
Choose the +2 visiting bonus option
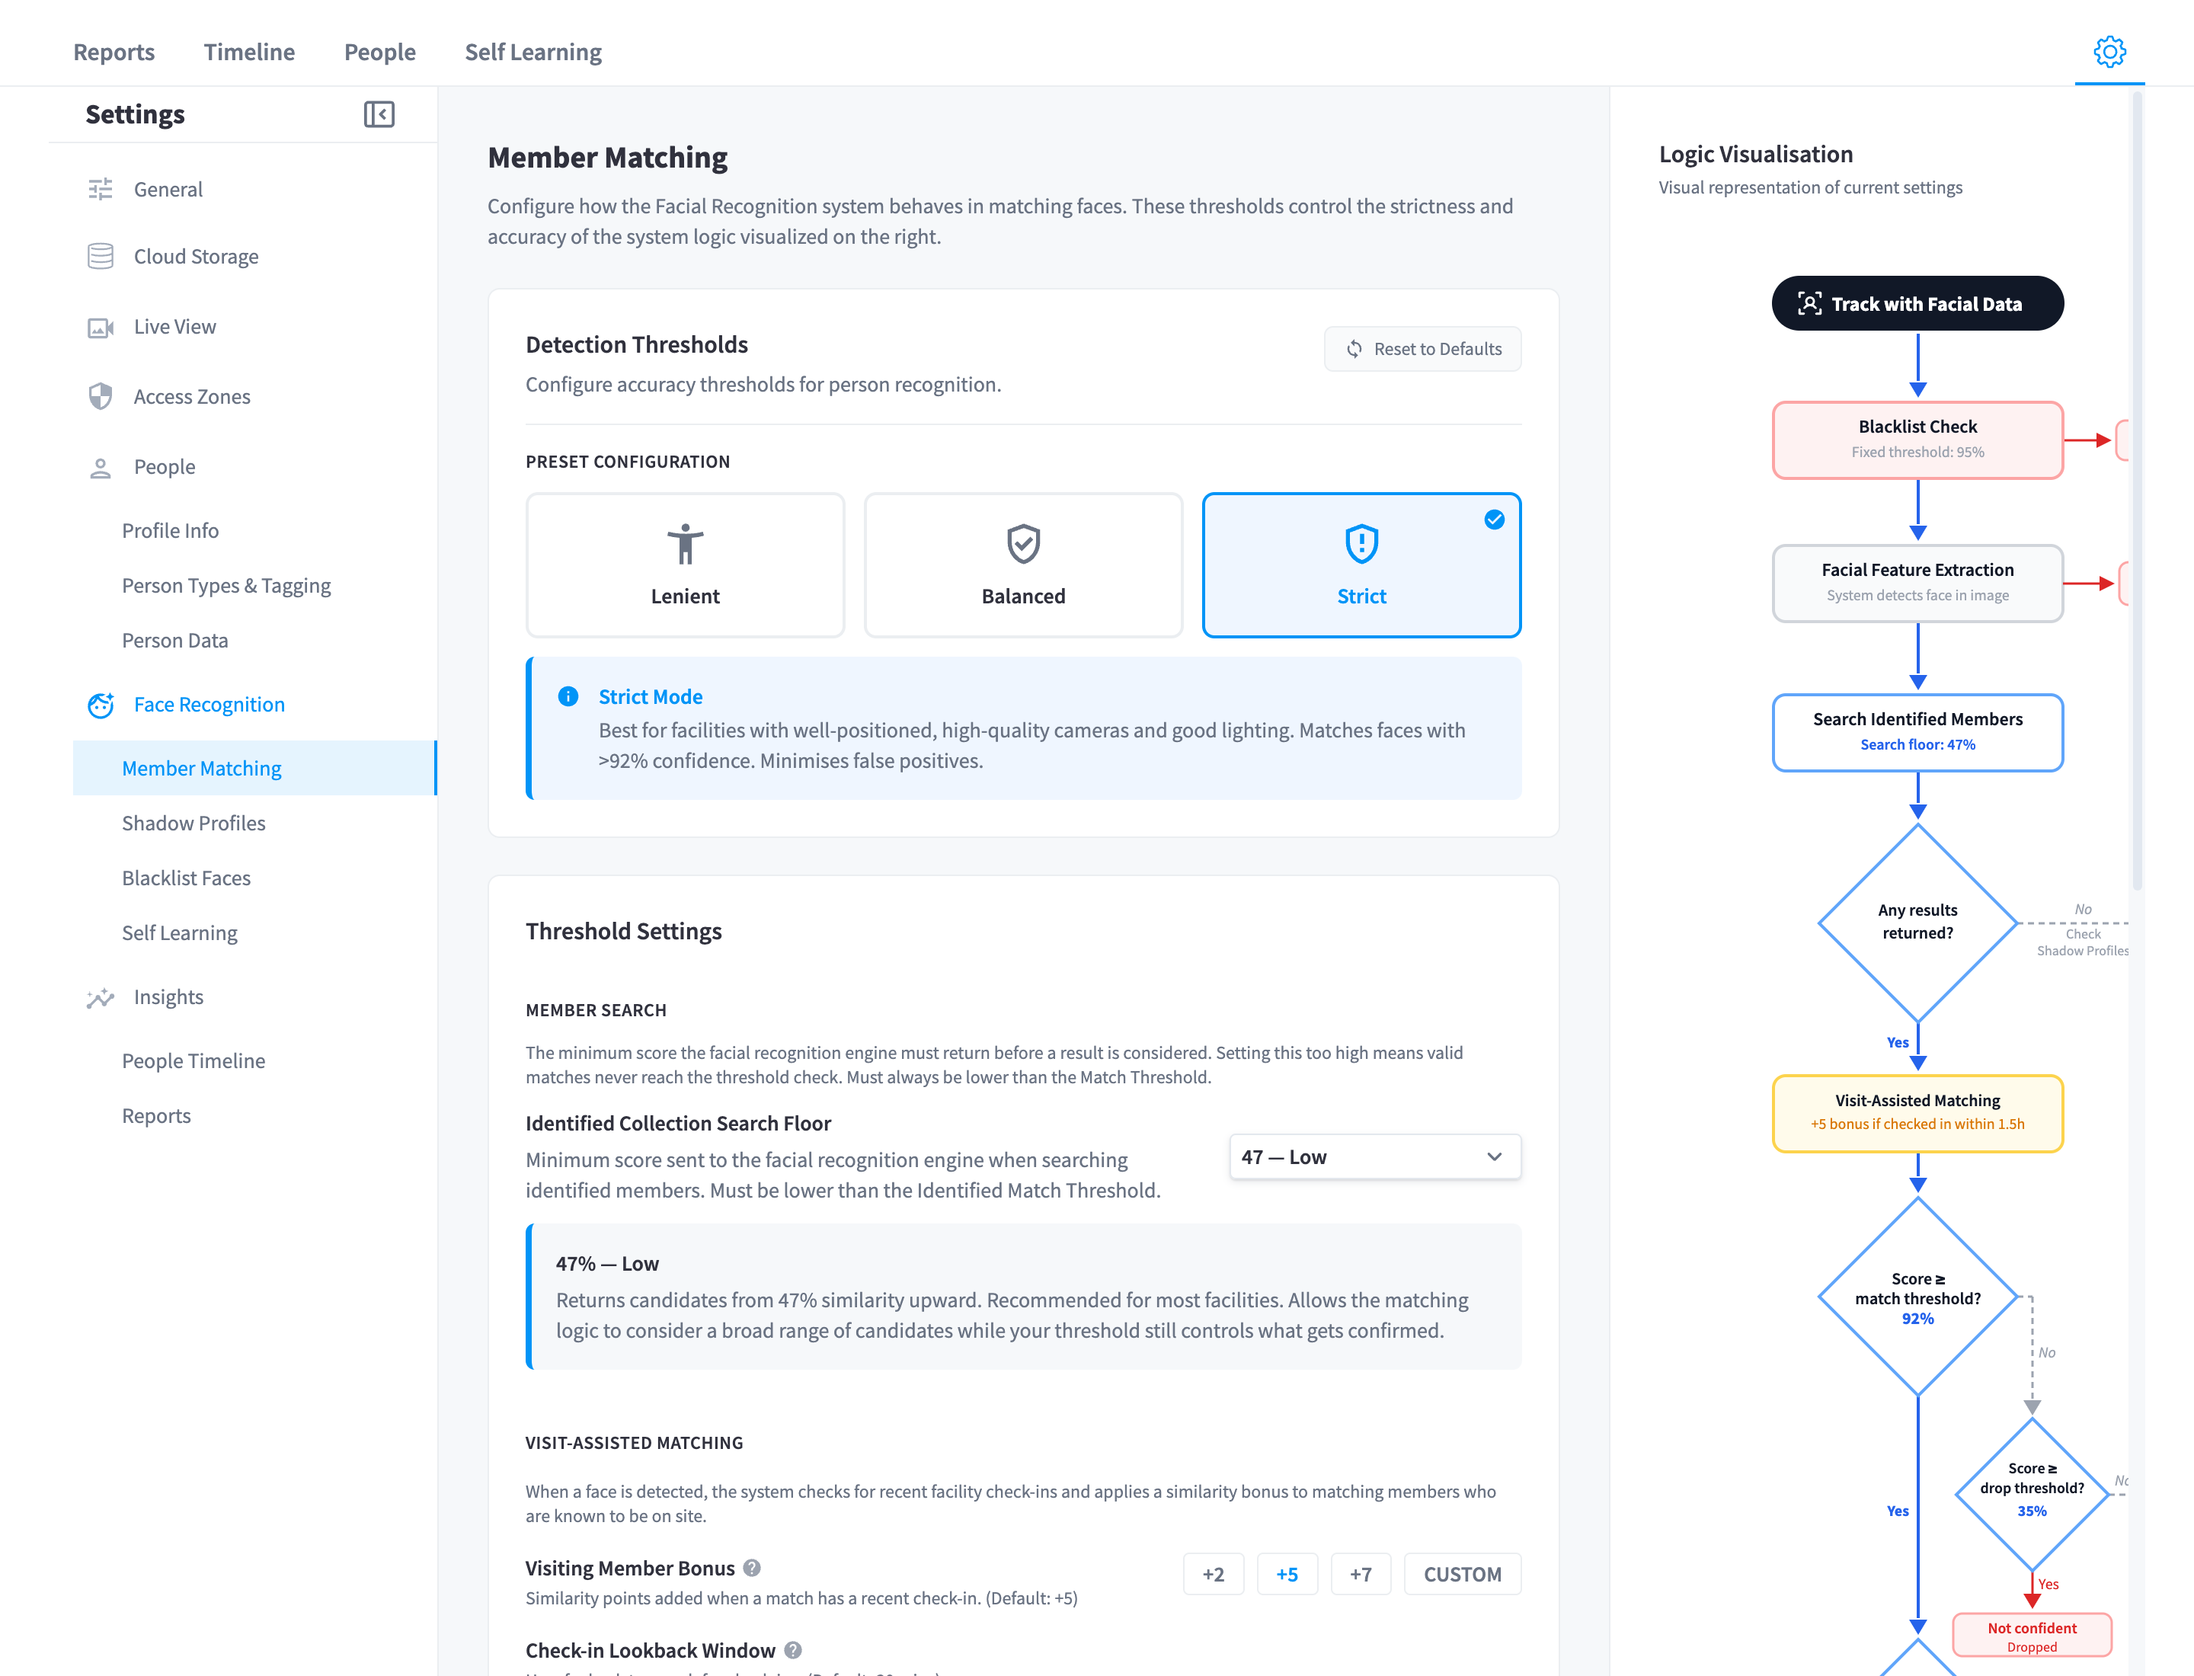tap(1214, 1574)
